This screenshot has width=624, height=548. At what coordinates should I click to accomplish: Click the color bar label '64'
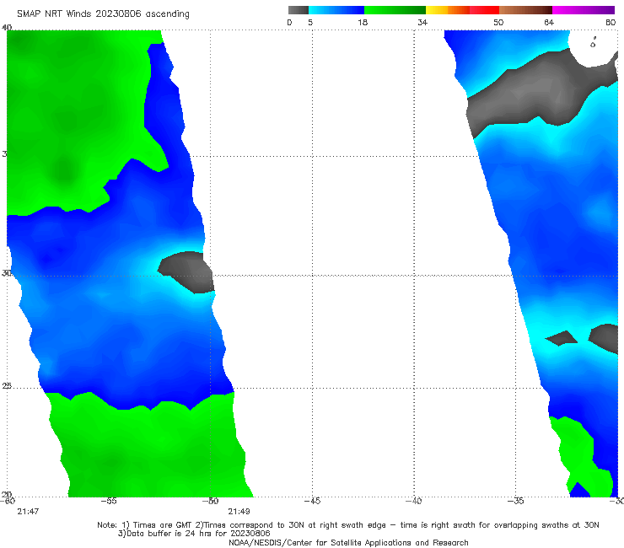[549, 22]
